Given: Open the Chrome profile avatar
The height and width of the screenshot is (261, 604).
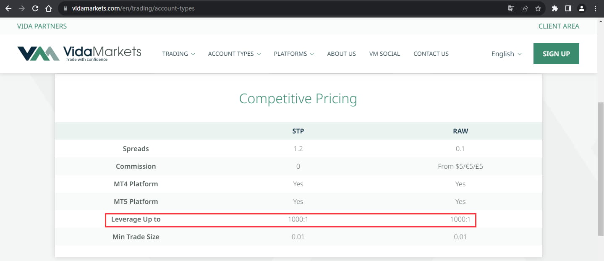Looking at the screenshot, I should (581, 8).
